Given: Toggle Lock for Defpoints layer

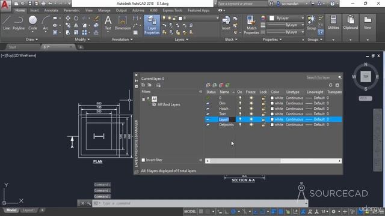Looking at the screenshot, I should click(263, 125).
